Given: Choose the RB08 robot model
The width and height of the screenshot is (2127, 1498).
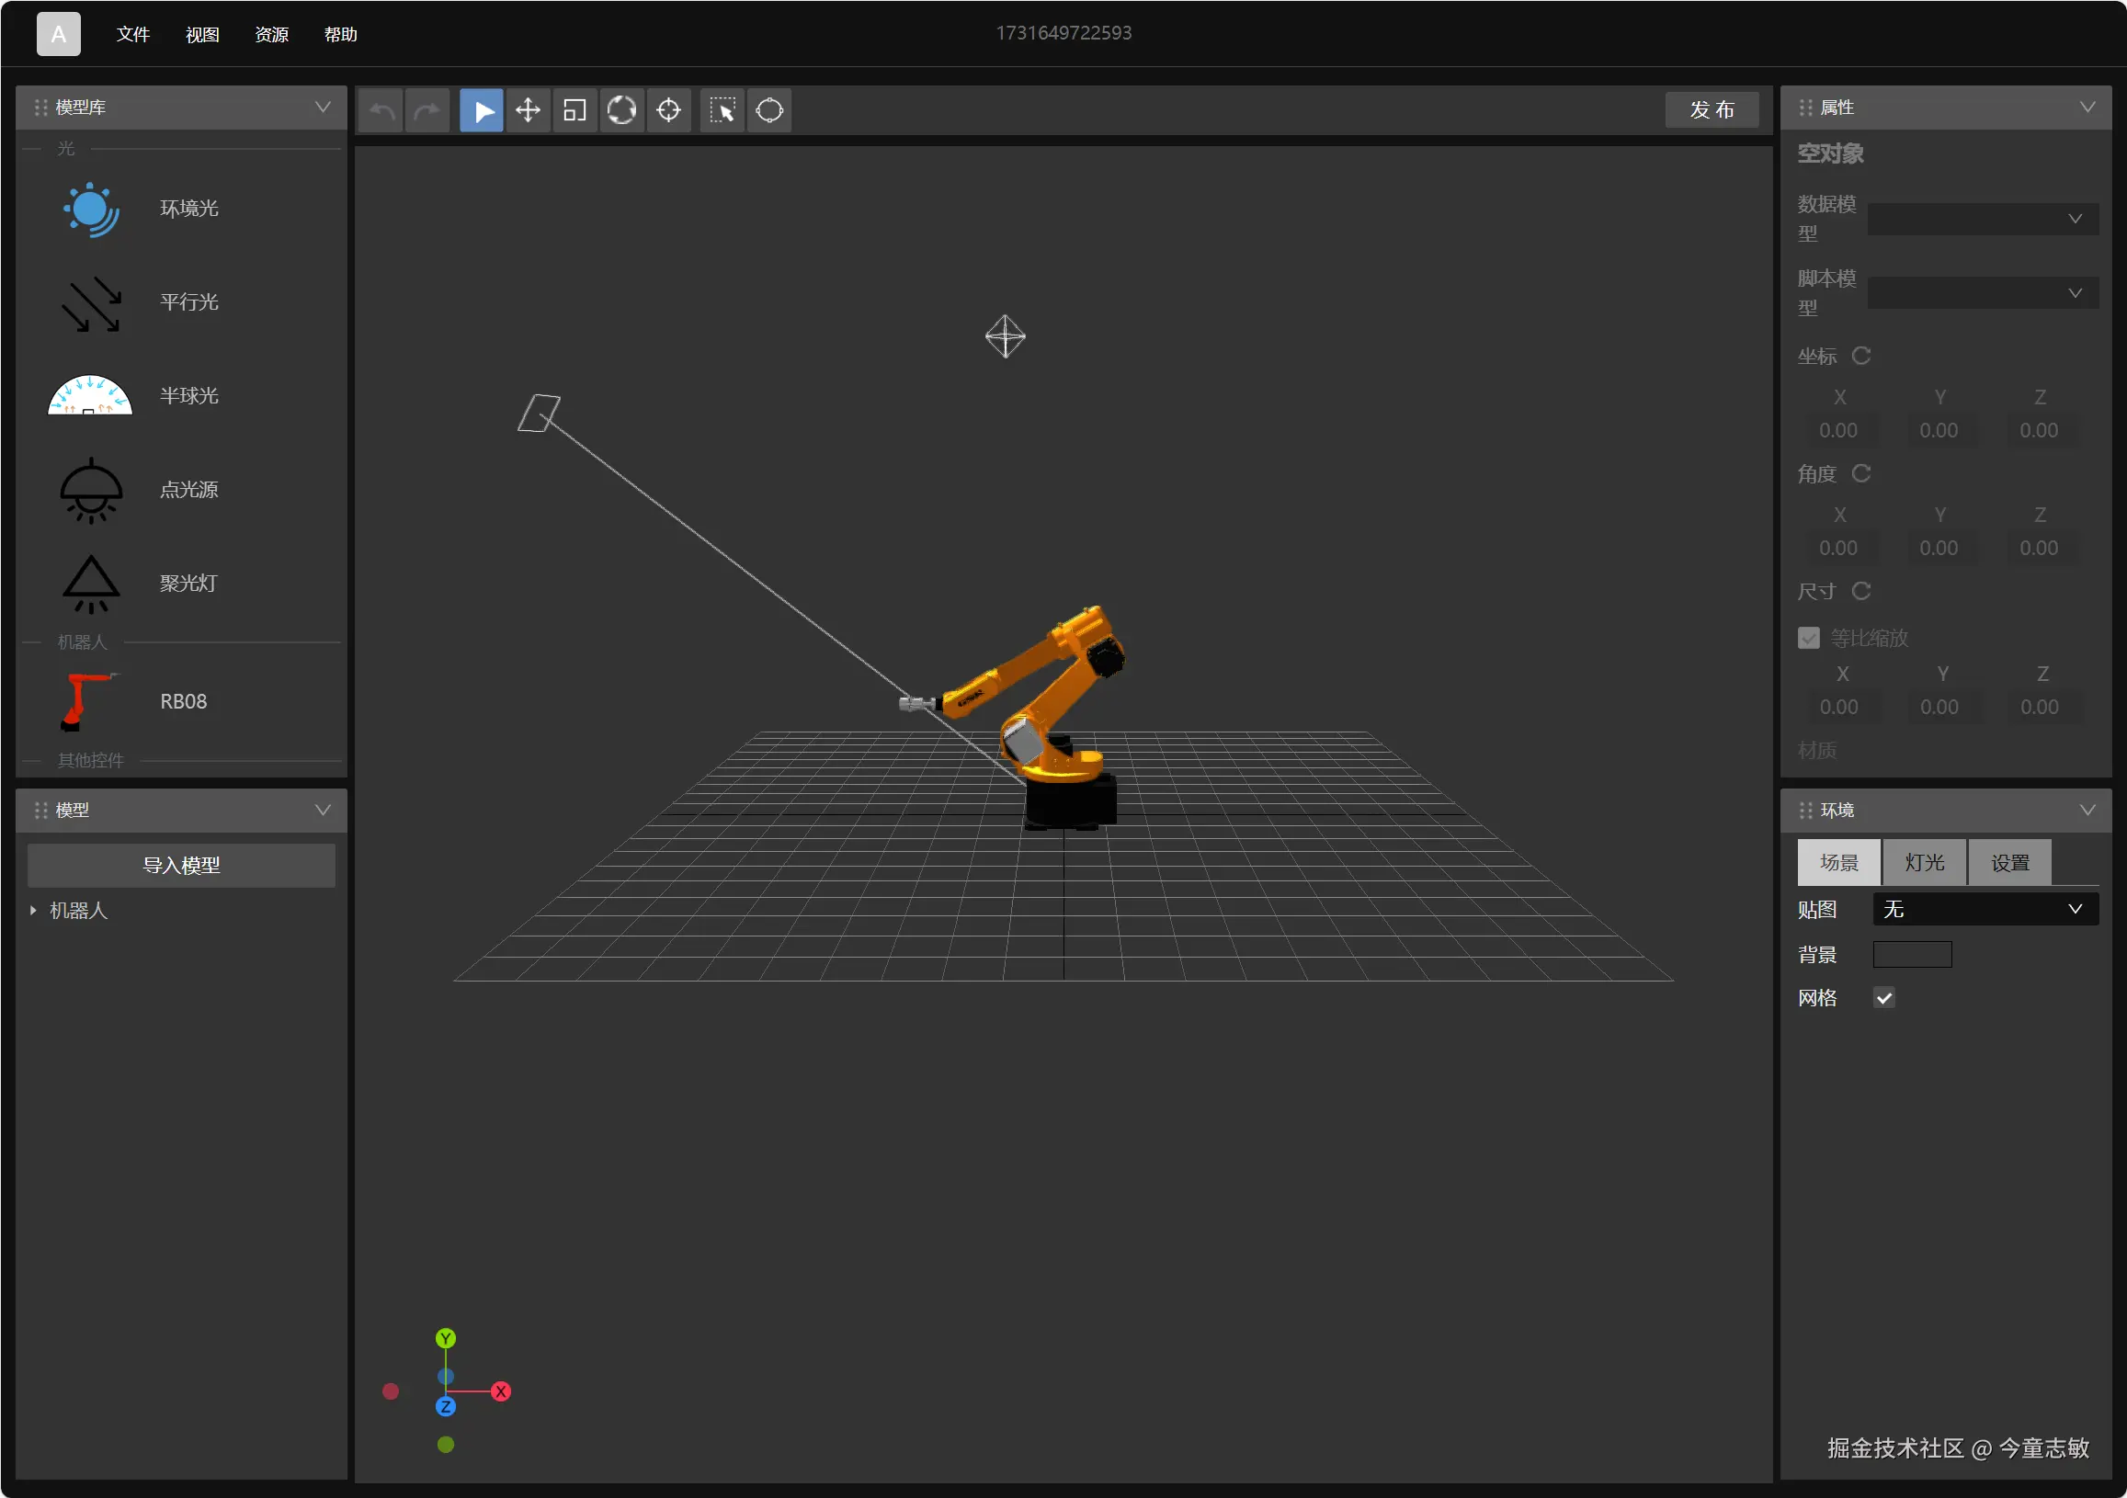Looking at the screenshot, I should pyautogui.click(x=91, y=701).
